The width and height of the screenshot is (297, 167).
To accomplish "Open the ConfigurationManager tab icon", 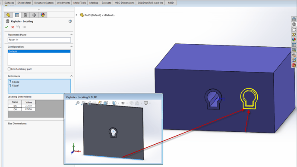I will point(25,15).
